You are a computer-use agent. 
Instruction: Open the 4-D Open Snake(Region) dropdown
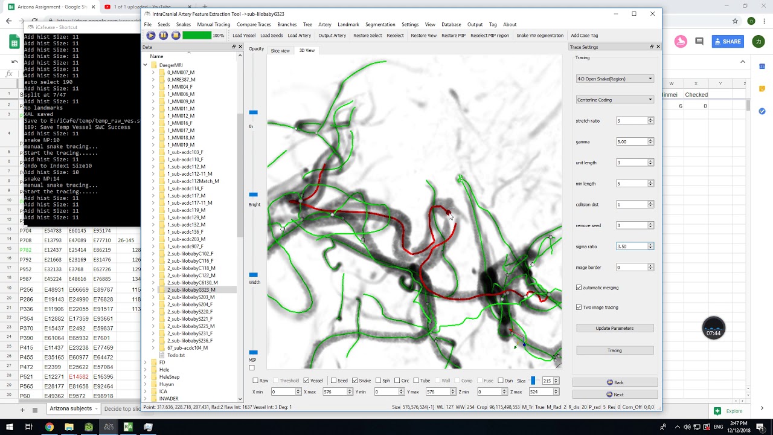(x=615, y=79)
